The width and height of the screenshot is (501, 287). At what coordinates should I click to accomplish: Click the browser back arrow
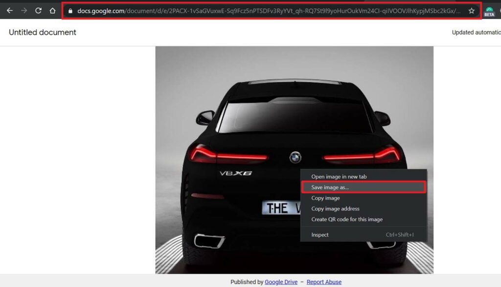[x=9, y=11]
